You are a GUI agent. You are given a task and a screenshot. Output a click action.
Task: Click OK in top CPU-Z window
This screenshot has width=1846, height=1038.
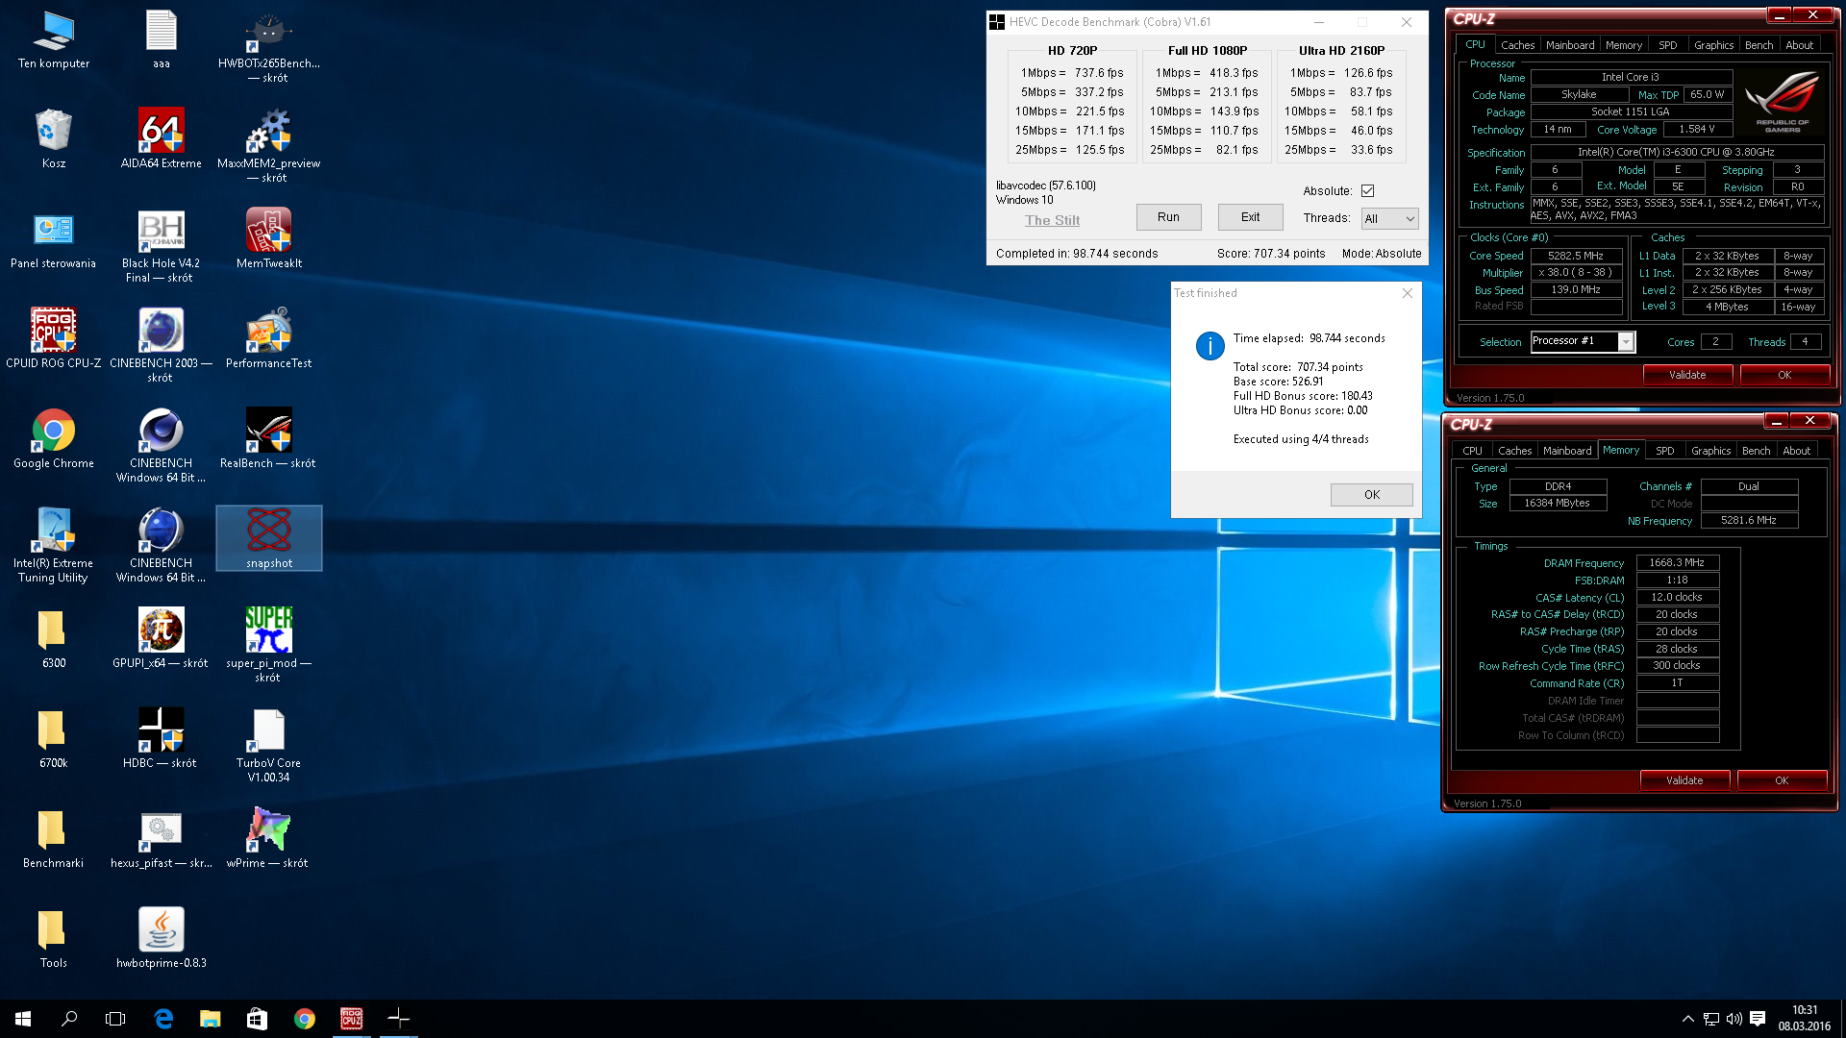pos(1784,375)
